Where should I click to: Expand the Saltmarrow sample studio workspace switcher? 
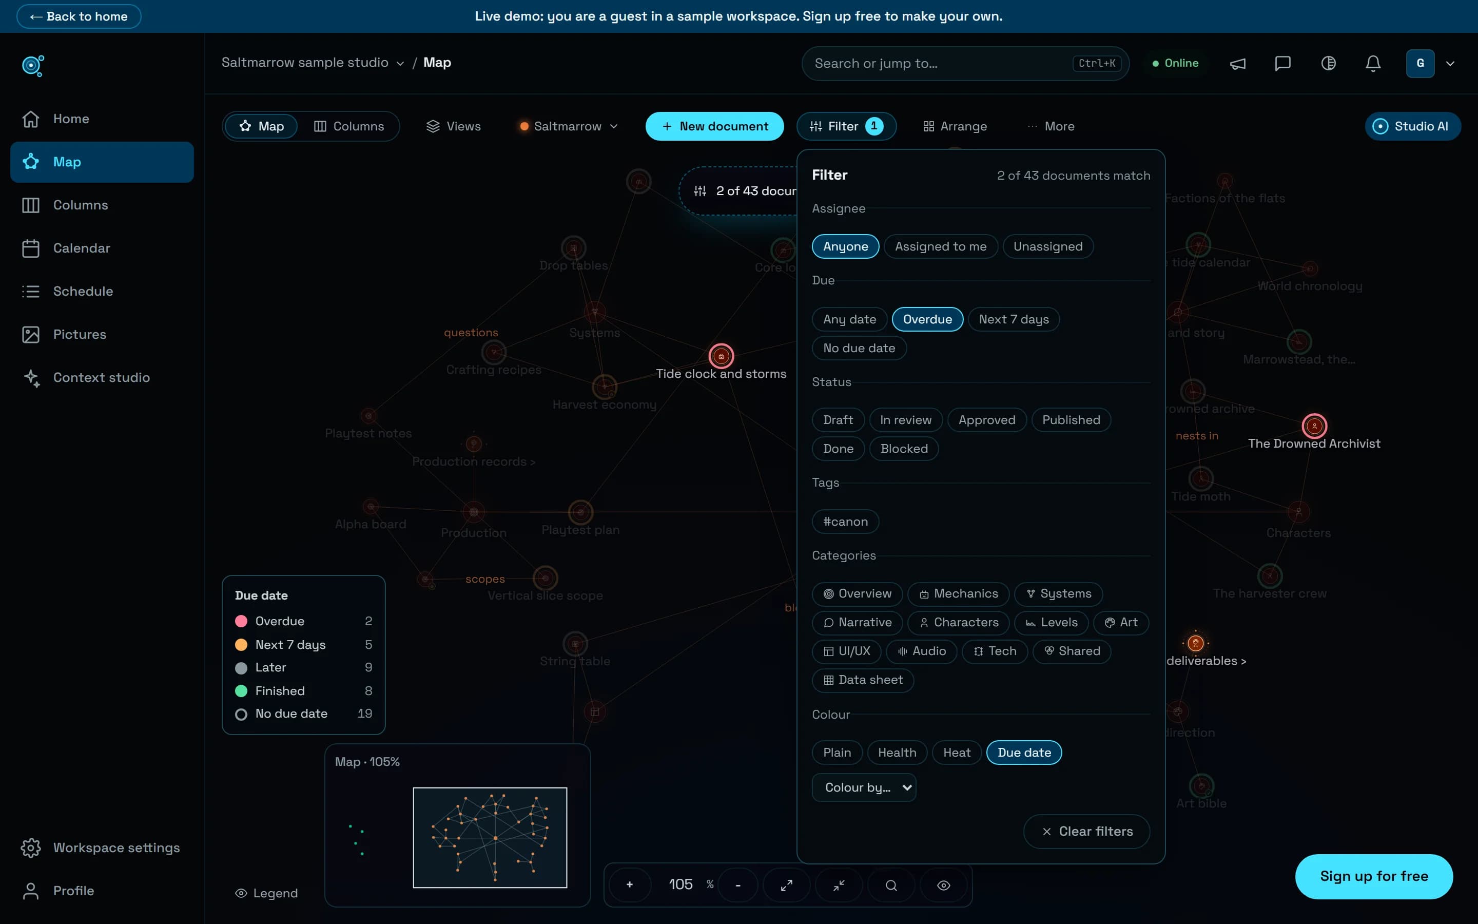point(313,62)
